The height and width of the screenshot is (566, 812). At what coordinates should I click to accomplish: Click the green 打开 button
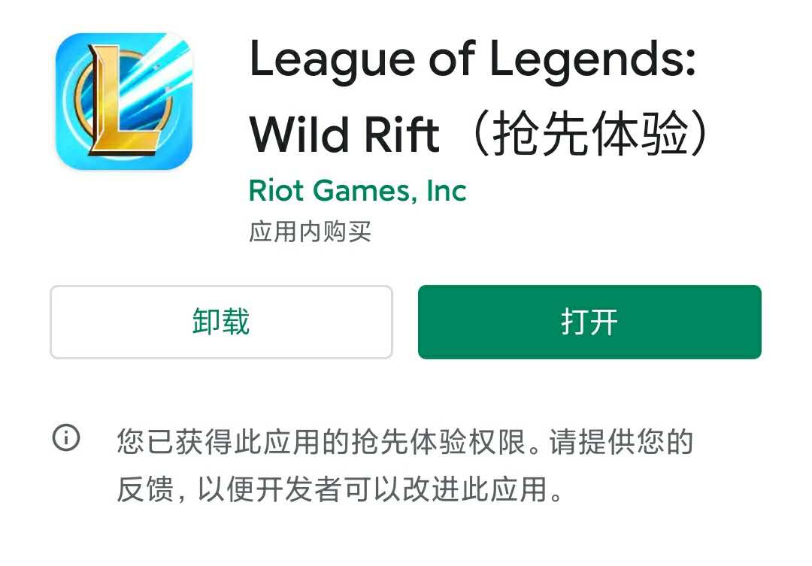pos(589,322)
